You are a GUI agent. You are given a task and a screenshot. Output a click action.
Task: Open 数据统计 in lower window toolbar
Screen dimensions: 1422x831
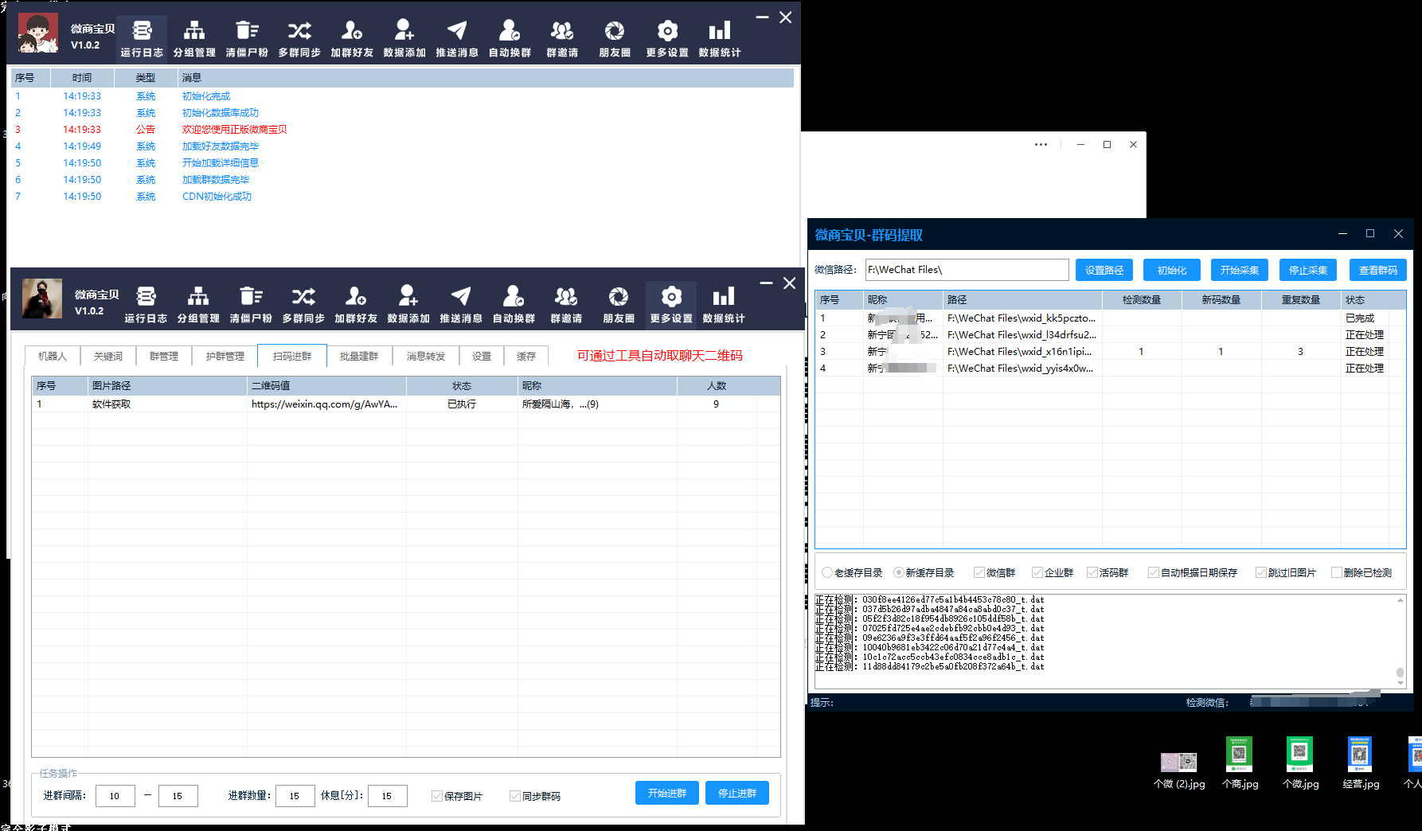(724, 305)
